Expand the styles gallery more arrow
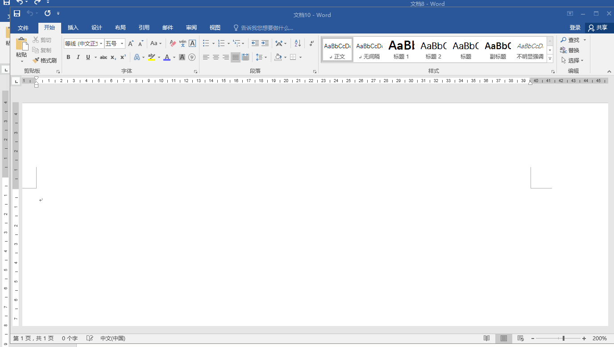Screen dimensions: 614x347 pos(550,59)
